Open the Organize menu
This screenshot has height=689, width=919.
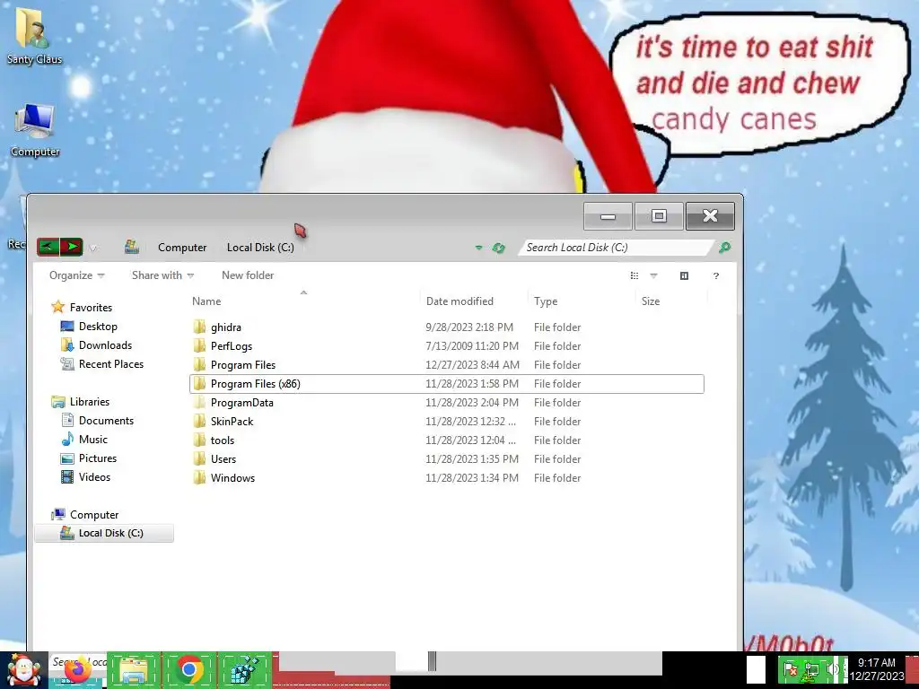coord(77,275)
